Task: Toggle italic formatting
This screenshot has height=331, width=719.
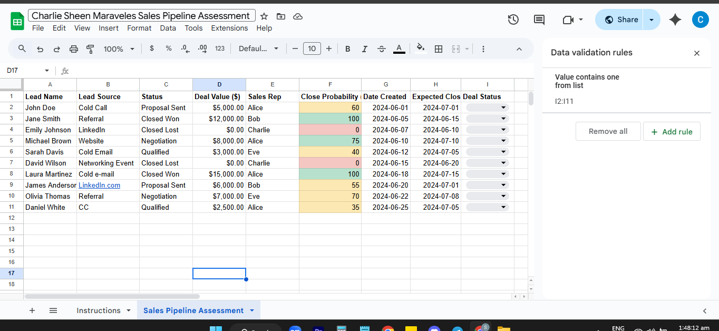Action: pos(365,48)
